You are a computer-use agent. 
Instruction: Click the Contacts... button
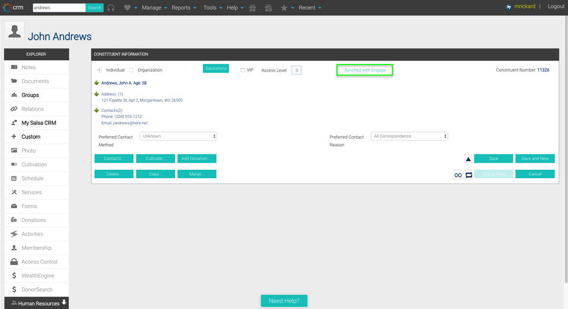pos(114,159)
